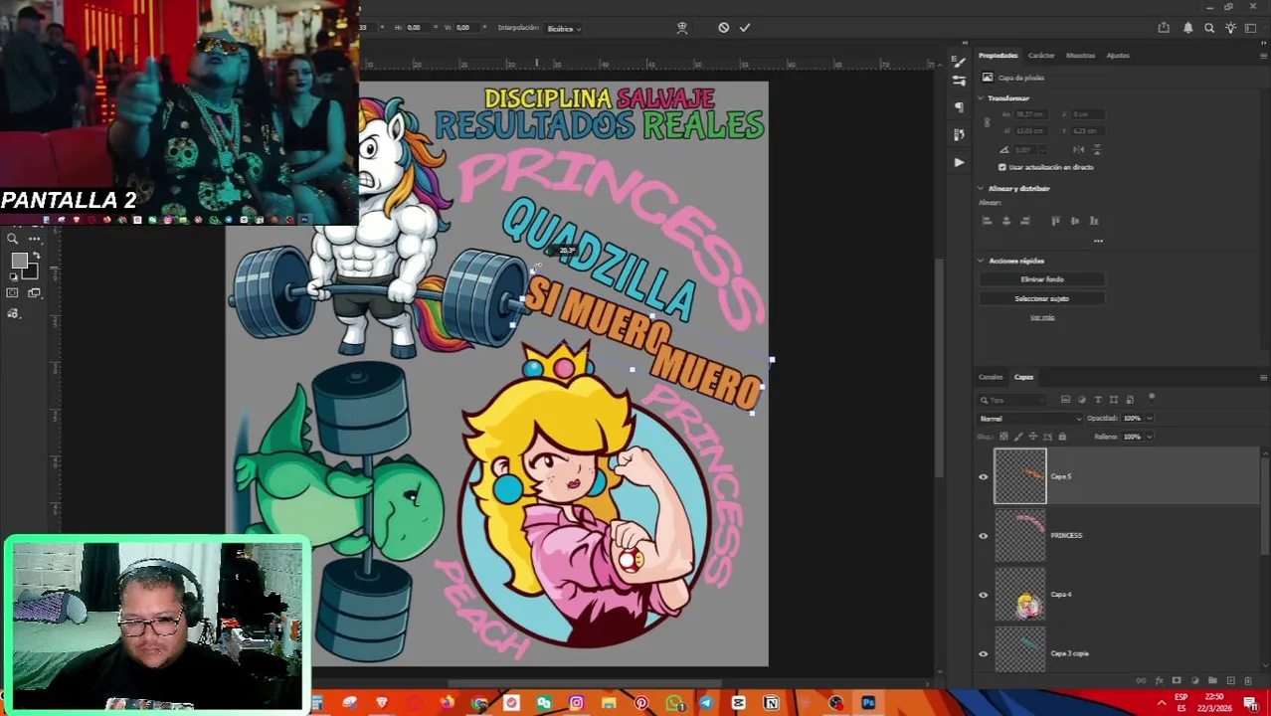Open the share icon in top bar
The height and width of the screenshot is (716, 1271).
click(1164, 28)
